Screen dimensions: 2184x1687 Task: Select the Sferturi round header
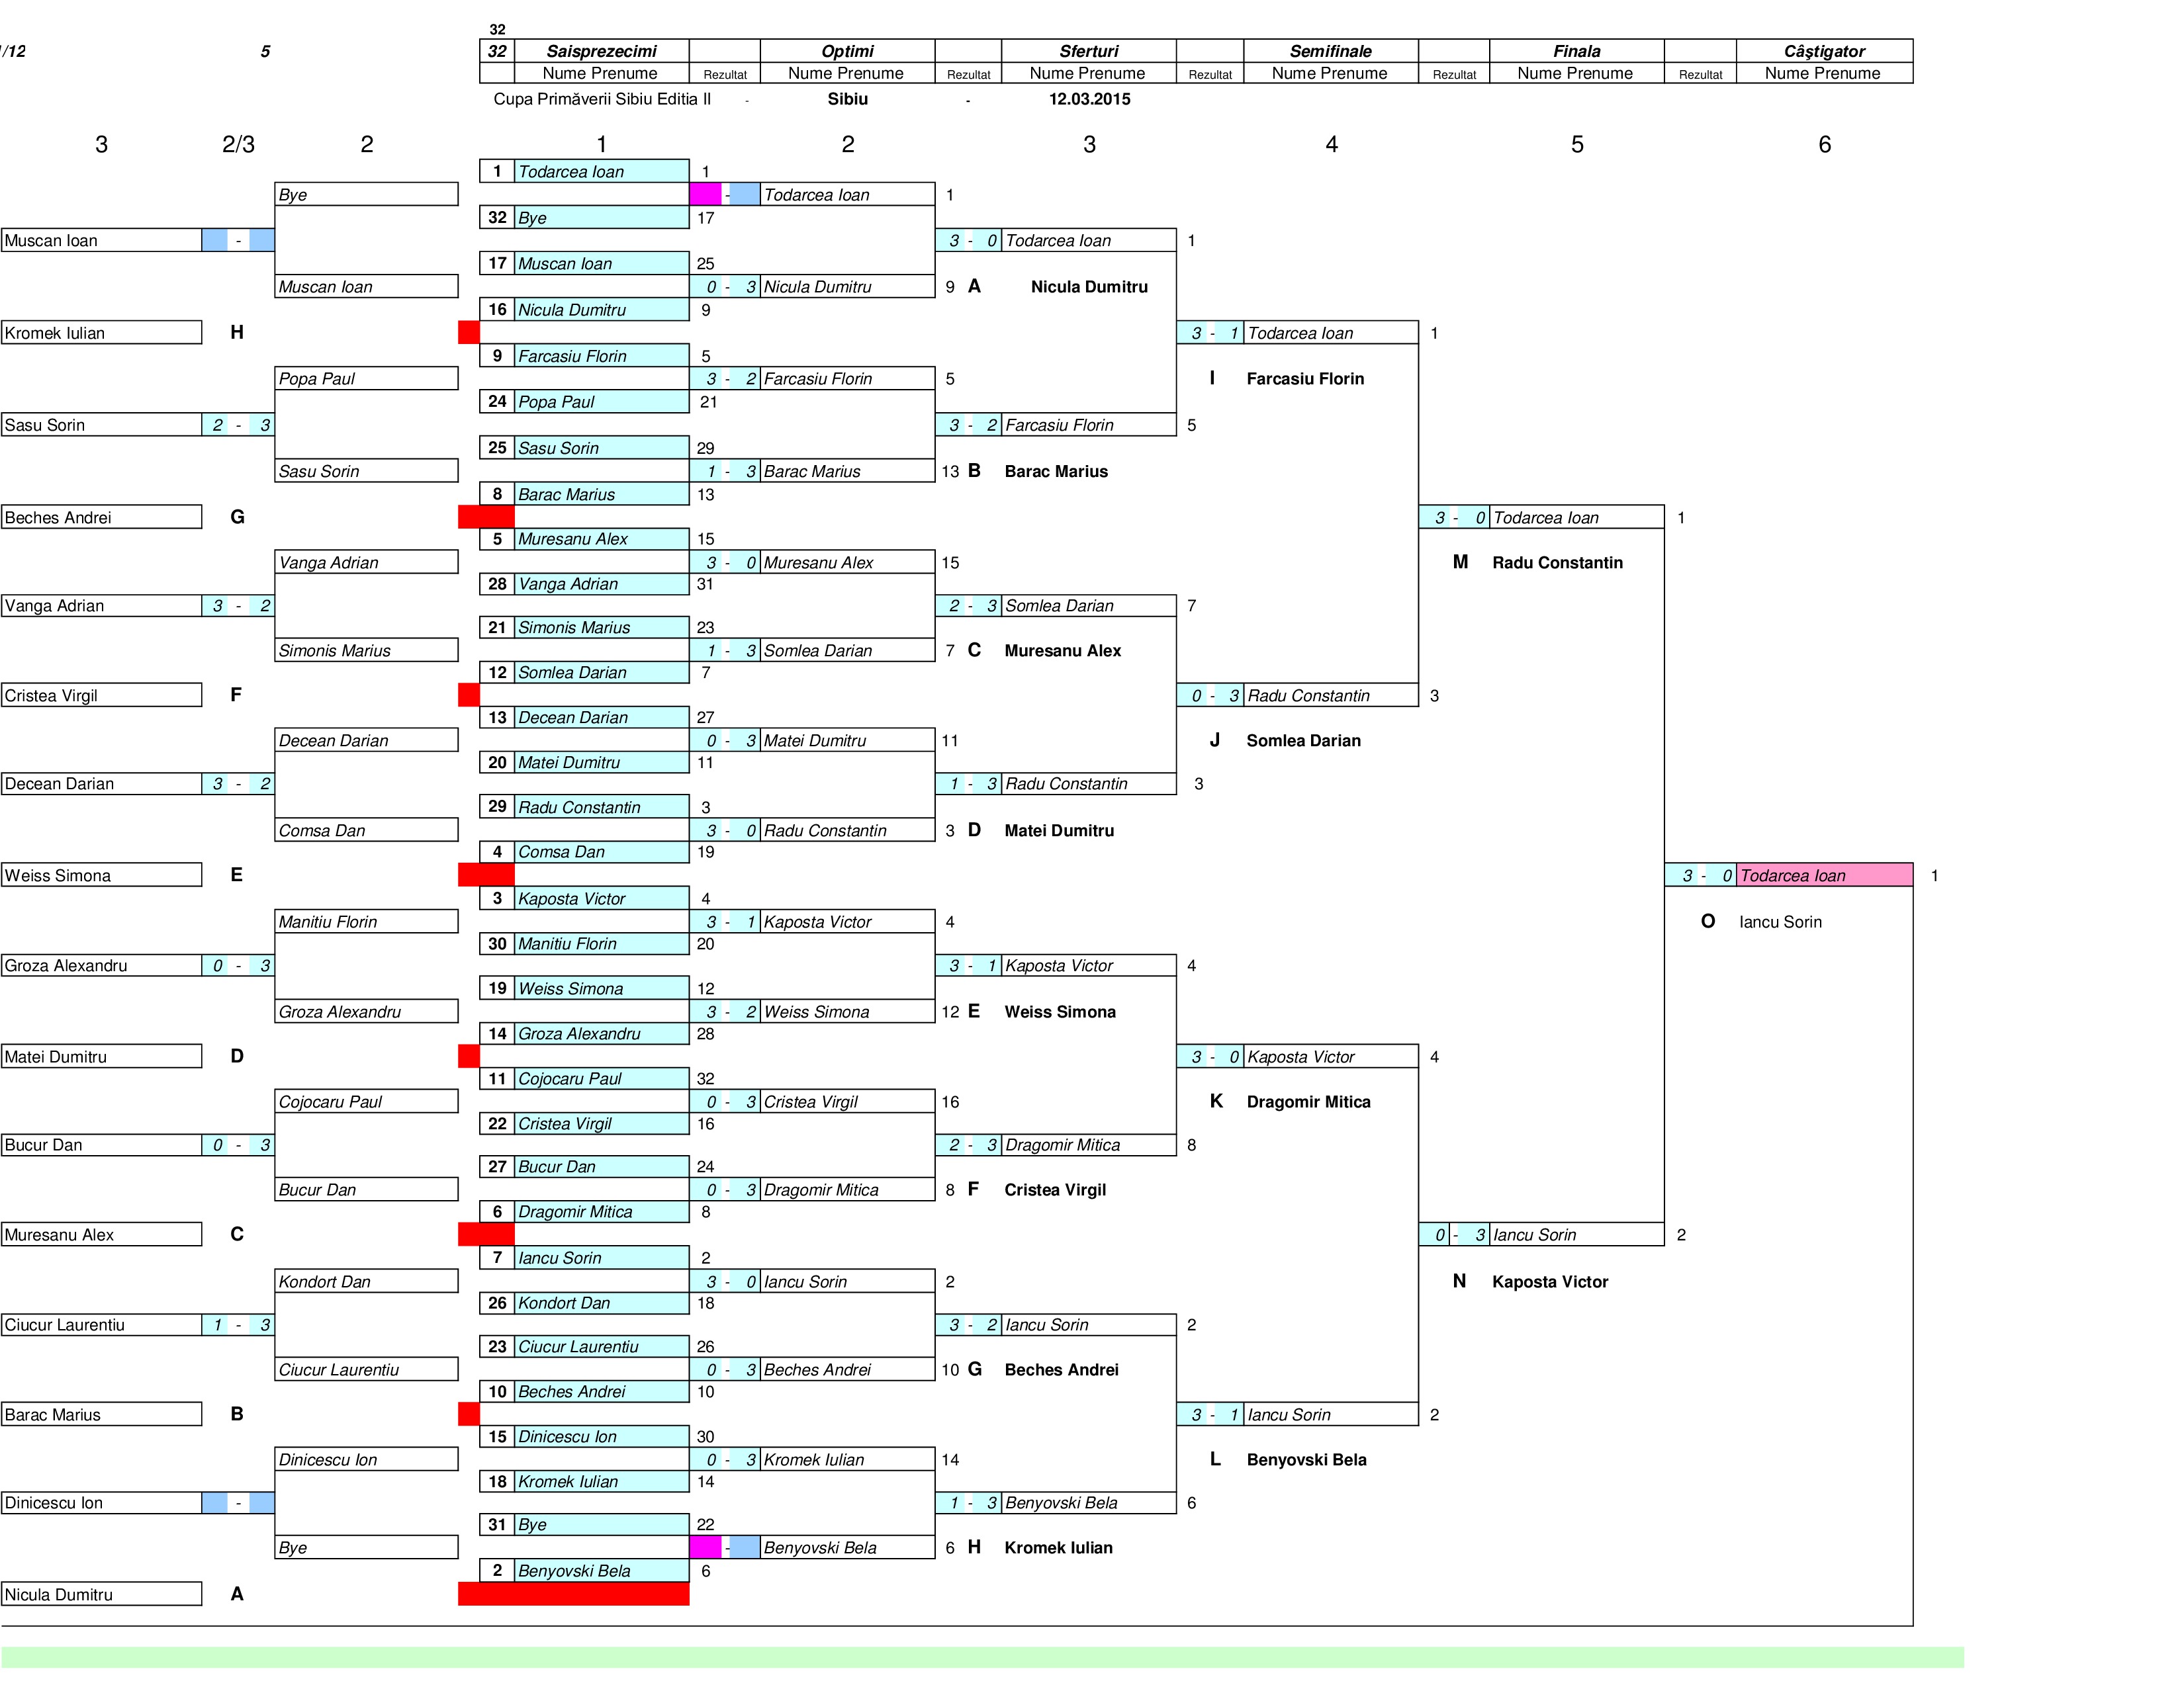1089,51
